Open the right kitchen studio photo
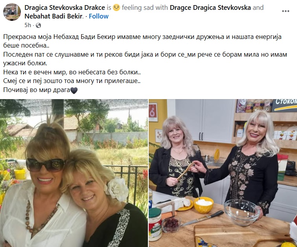The image size is (297, 247). click(x=223, y=173)
